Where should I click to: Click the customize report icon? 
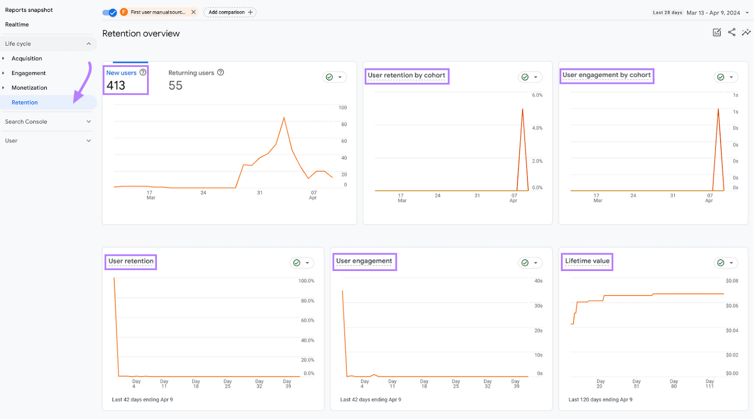(x=717, y=33)
